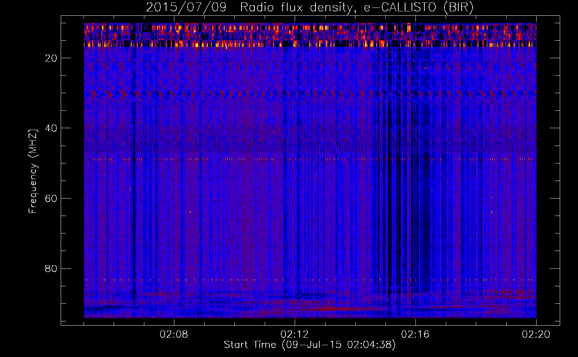578x357 pixels.
Task: Click the frequency tick label "40"
Action: click(51, 128)
